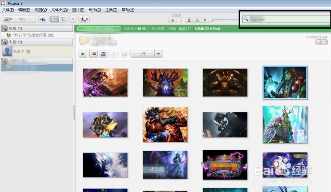331x192 pixels.
Task: Click the search input field
Action: pyautogui.click(x=286, y=19)
